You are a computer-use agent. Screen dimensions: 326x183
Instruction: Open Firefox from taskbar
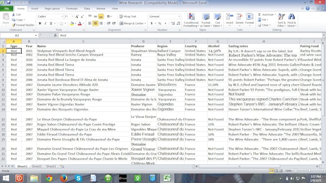click(x=64, y=178)
